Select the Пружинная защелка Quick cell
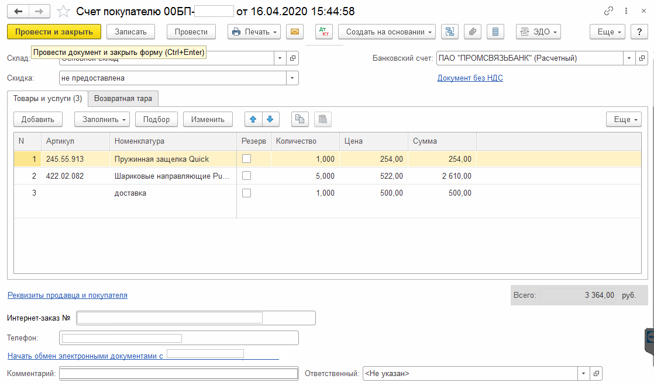 tap(173, 159)
